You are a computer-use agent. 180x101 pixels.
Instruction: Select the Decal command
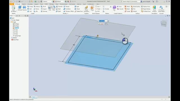pos(43,6)
